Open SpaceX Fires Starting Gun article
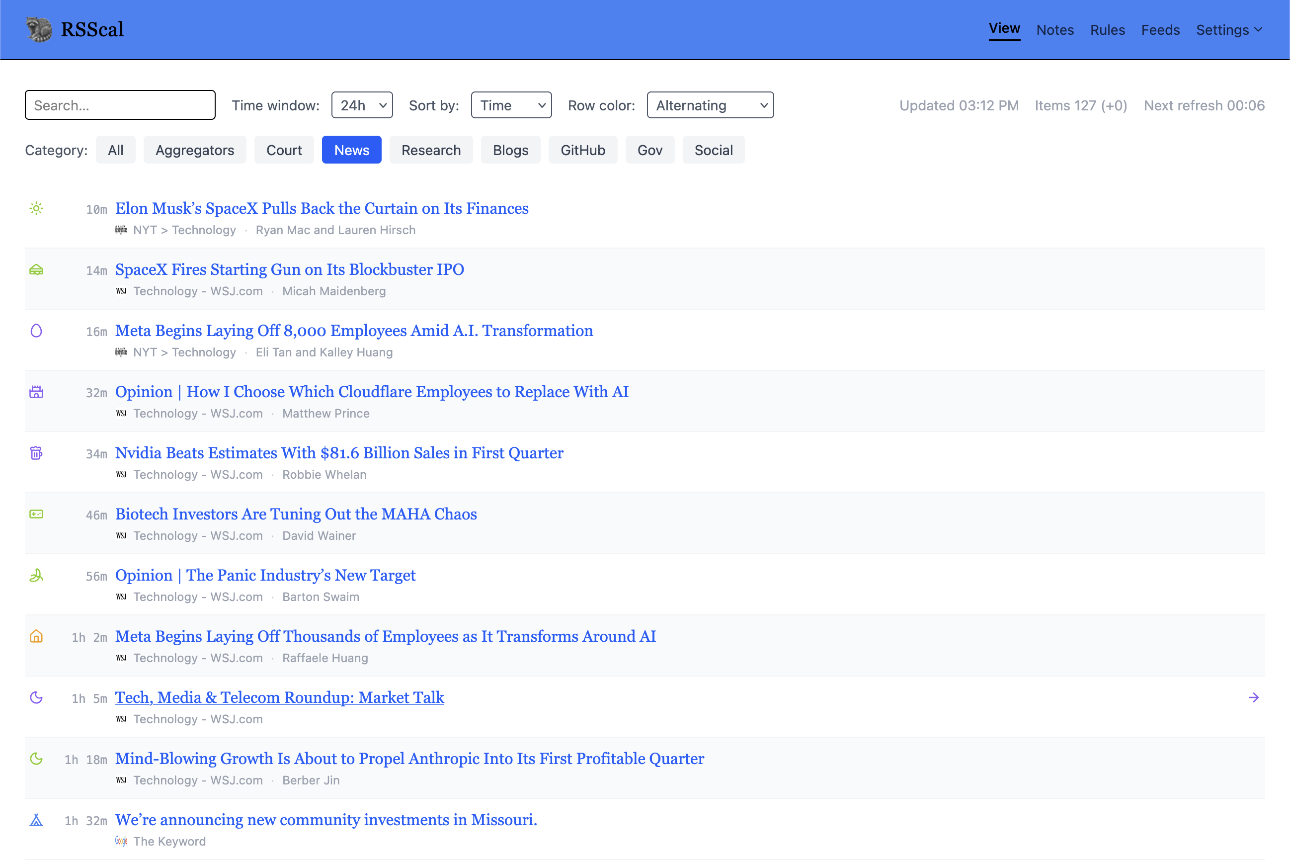The image size is (1290, 860). [x=290, y=269]
